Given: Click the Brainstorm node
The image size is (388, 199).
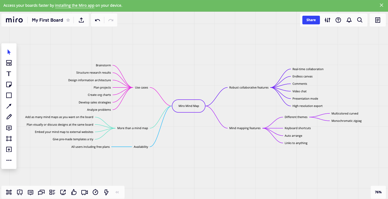Looking at the screenshot, I should pyautogui.click(x=103, y=65).
